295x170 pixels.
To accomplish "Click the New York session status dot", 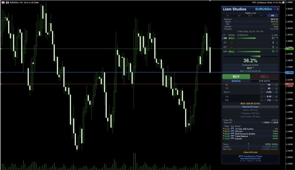I will [x=249, y=149].
